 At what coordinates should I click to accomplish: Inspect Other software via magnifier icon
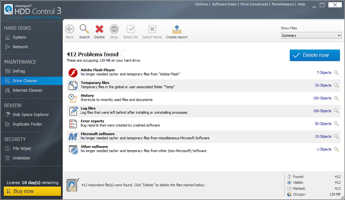point(336,149)
